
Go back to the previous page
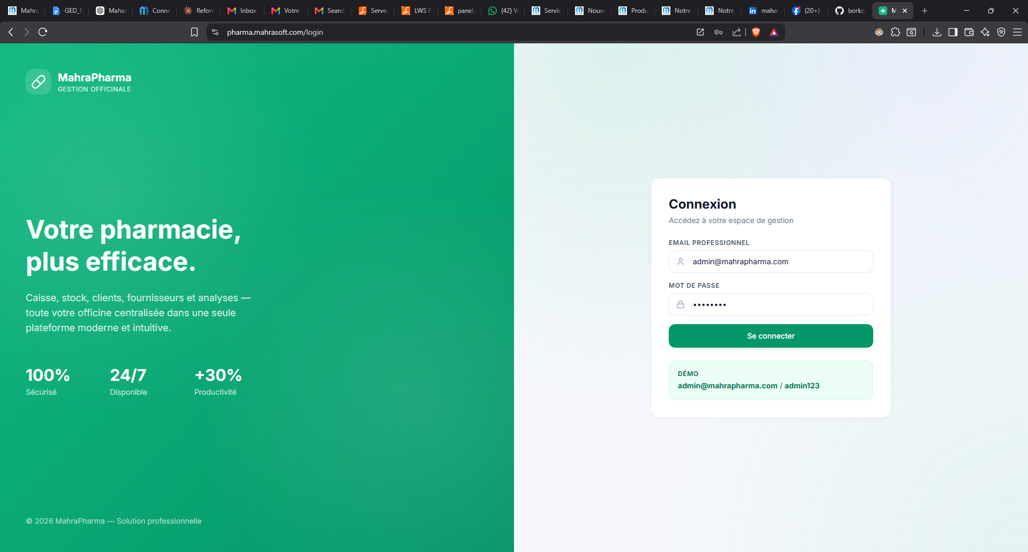coord(11,32)
